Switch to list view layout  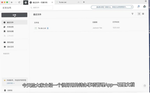tap(139, 14)
